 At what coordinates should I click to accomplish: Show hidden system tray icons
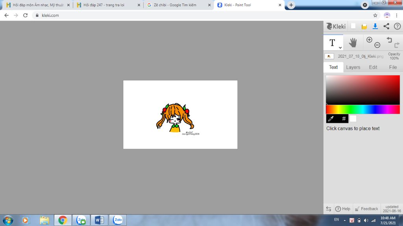point(345,221)
